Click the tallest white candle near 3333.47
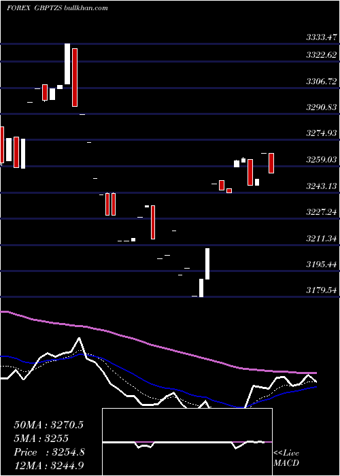The height and width of the screenshot is (476, 340). pyautogui.click(x=67, y=64)
